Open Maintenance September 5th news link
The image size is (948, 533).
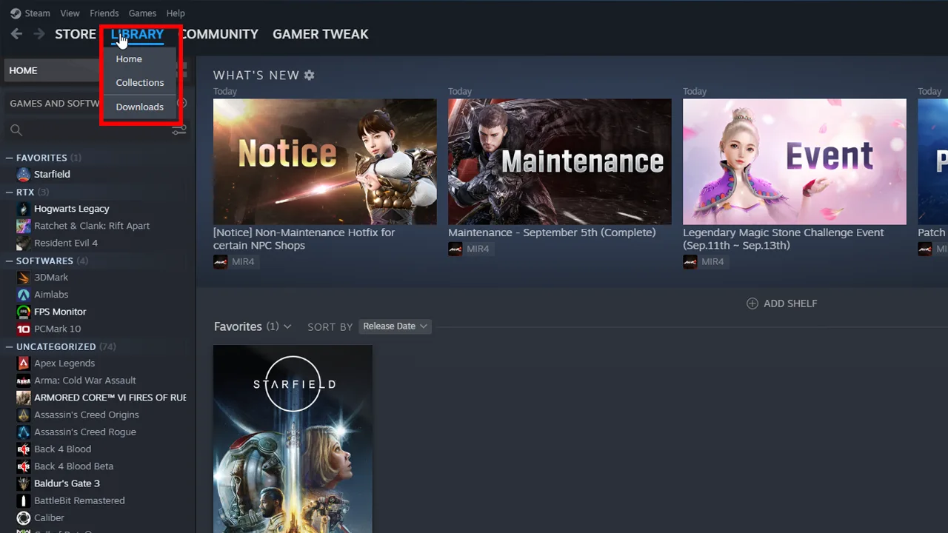552,232
